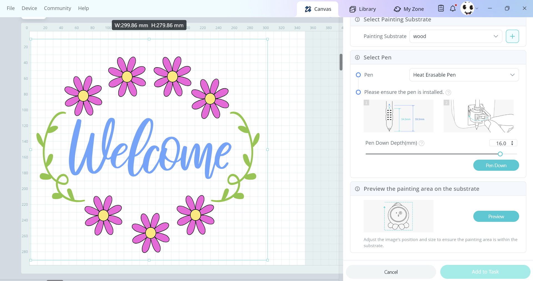Click the right-middle selection handle

[x=268, y=150]
